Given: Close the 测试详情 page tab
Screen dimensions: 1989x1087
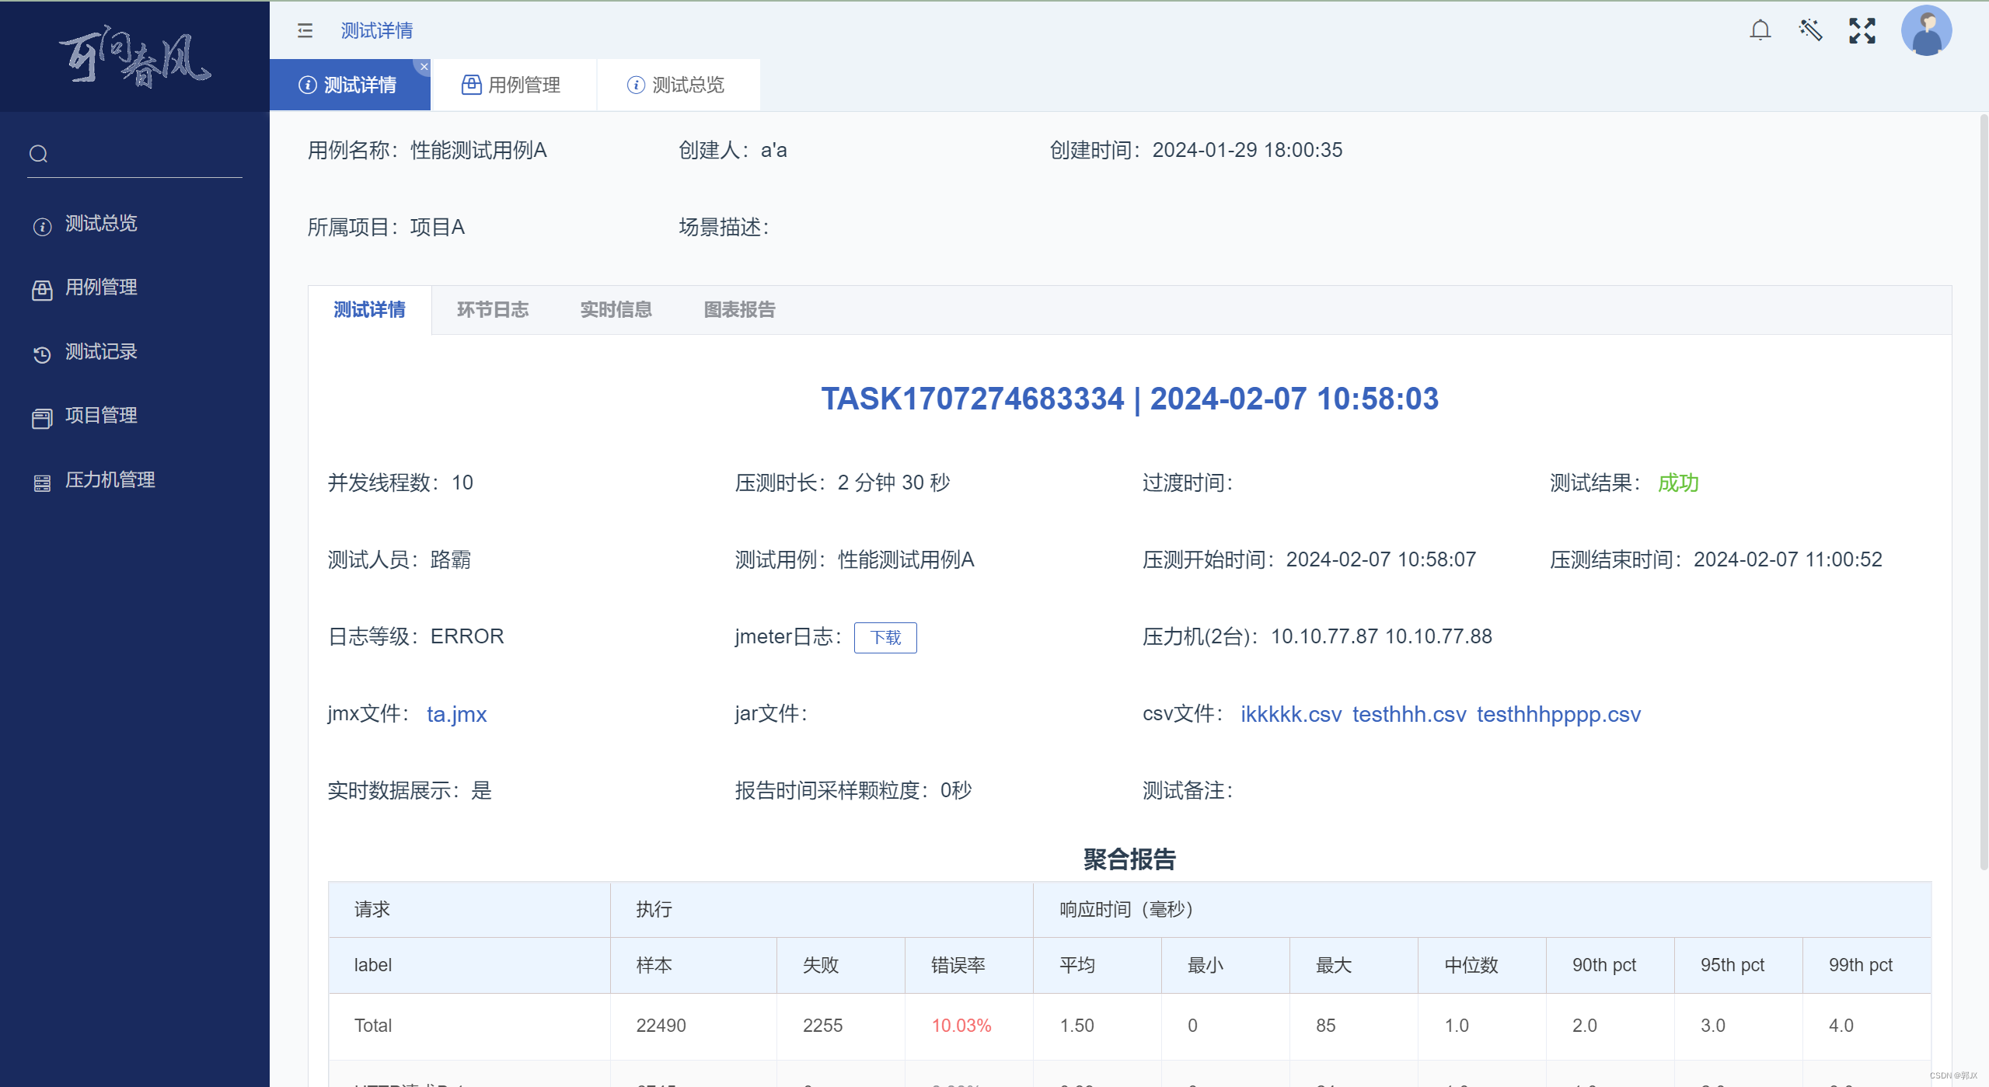Looking at the screenshot, I should (x=424, y=67).
